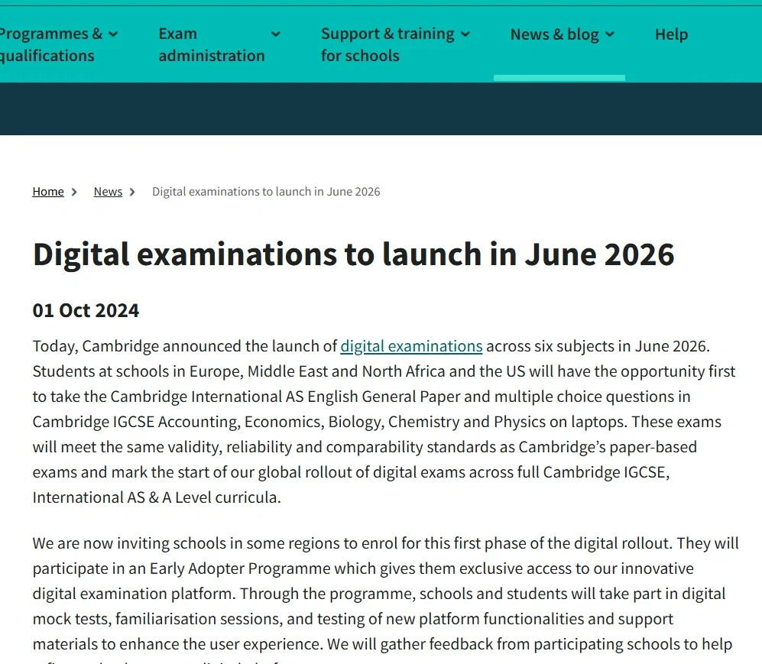Viewport: 762px width, 664px height.
Task: Select the Help menu item
Action: tap(671, 34)
